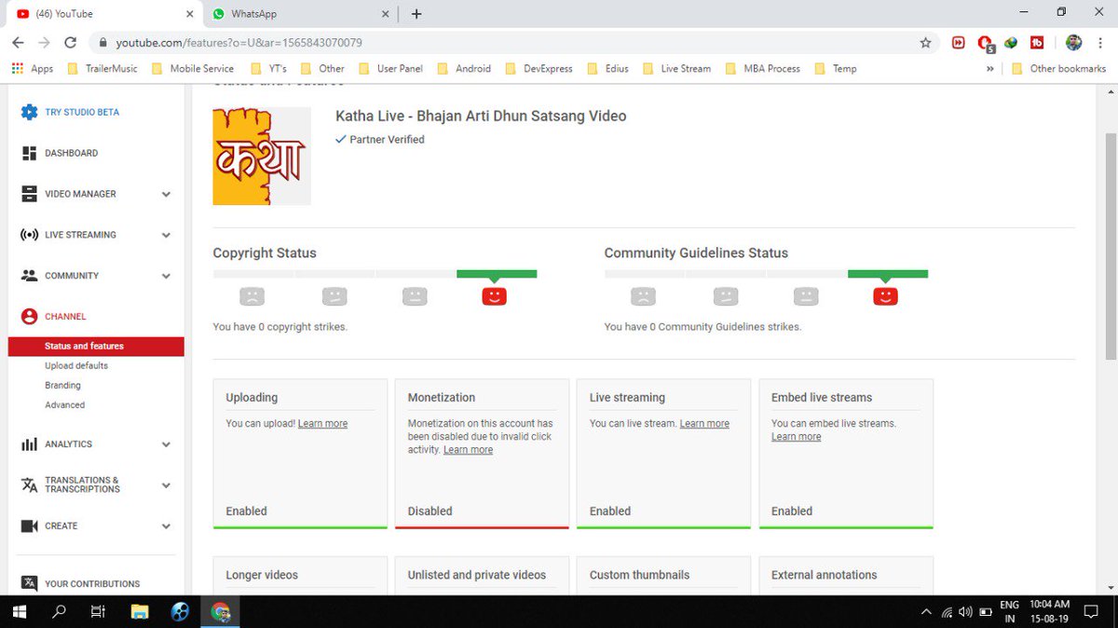
Task: Reload the page
Action: point(70,43)
